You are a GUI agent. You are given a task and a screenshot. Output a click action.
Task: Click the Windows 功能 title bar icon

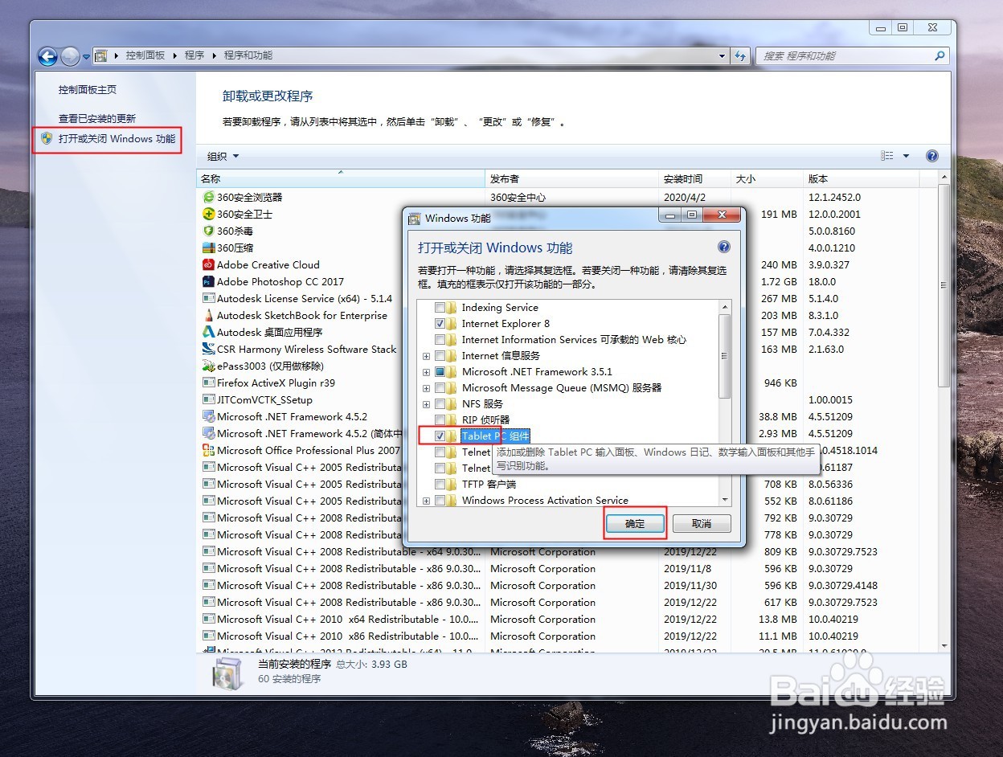[415, 218]
